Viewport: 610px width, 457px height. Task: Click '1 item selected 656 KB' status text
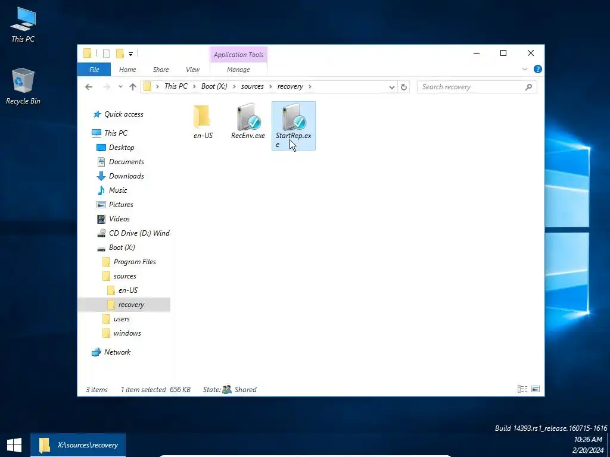tap(155, 389)
